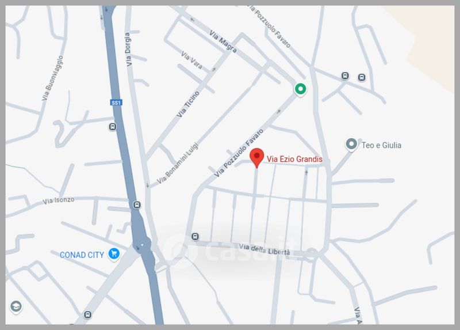Open the CONAD CITY shopping cart icon
The image size is (460, 330).
click(x=114, y=253)
